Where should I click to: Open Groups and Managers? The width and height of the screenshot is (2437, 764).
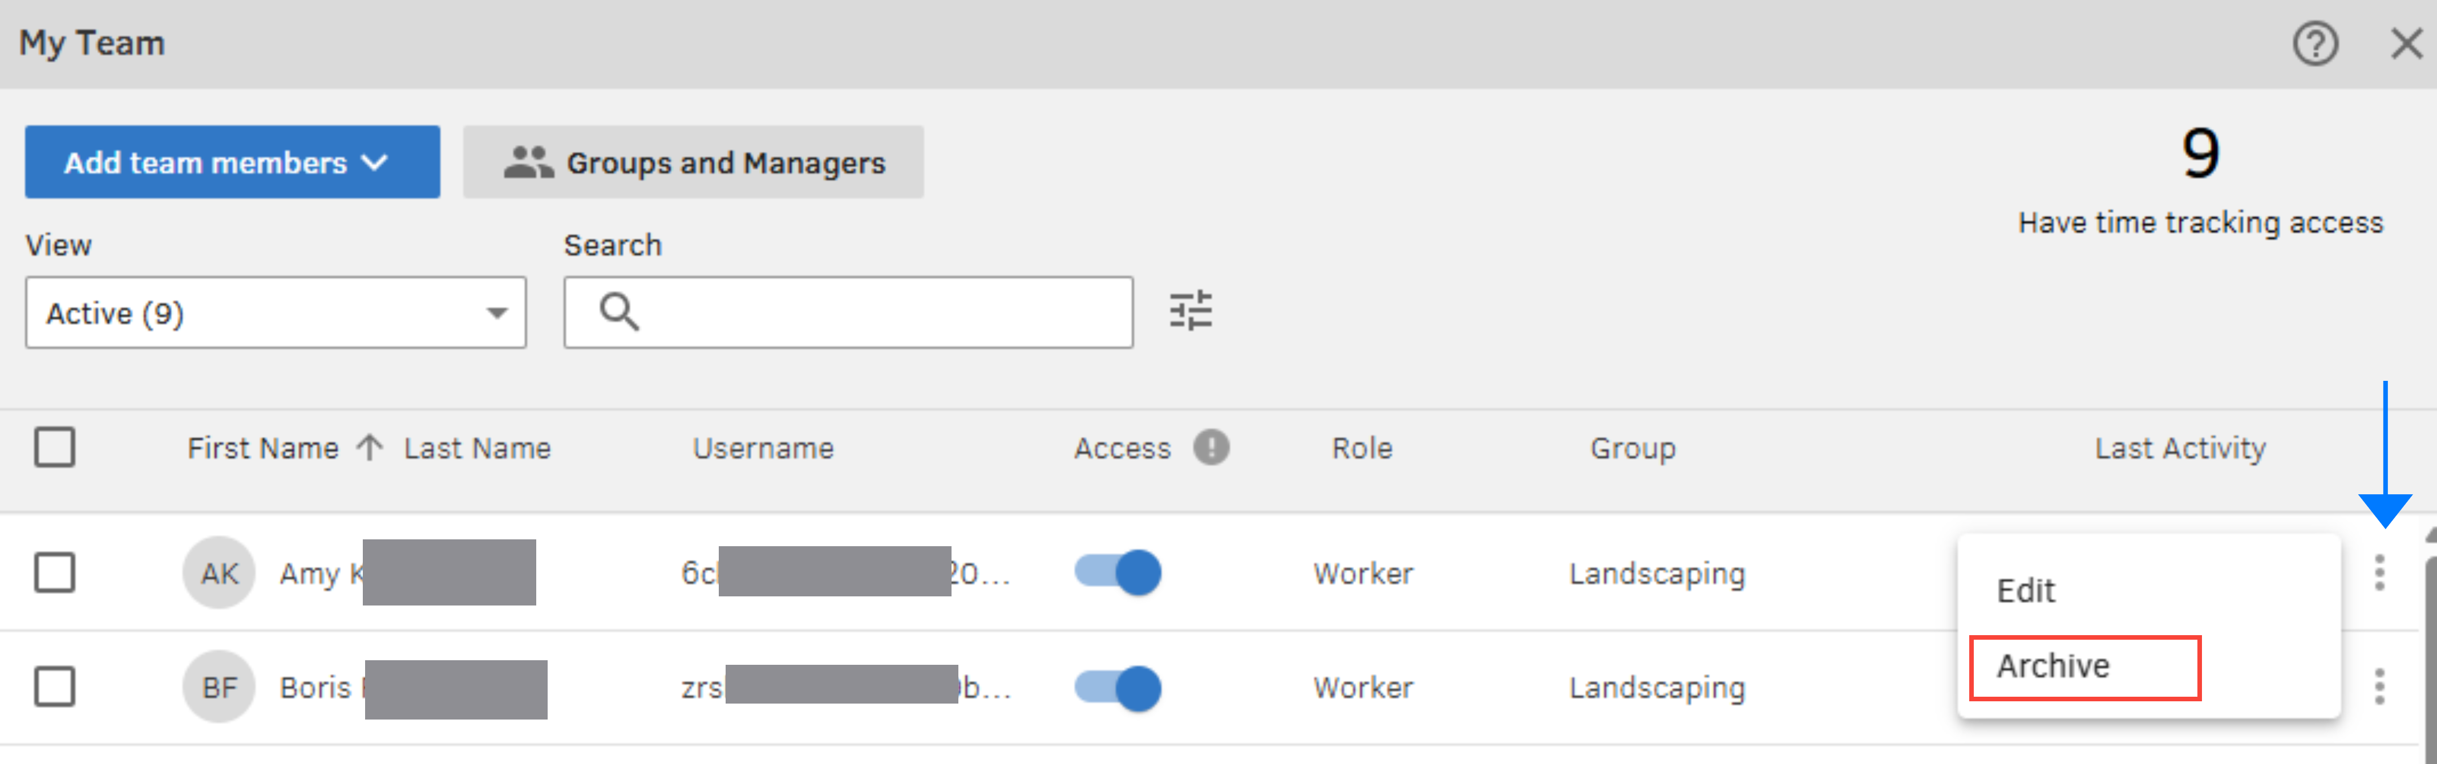[x=694, y=162]
